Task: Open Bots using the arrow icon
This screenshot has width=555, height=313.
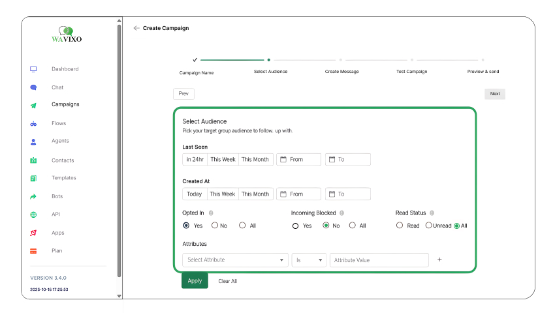Action: [x=33, y=196]
